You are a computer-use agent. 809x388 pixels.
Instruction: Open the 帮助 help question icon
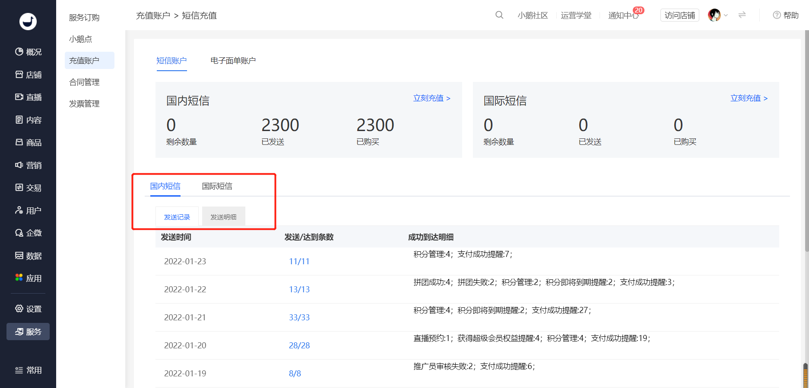pos(785,15)
